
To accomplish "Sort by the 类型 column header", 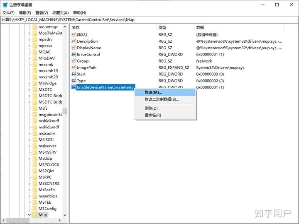I will click(175, 27).
